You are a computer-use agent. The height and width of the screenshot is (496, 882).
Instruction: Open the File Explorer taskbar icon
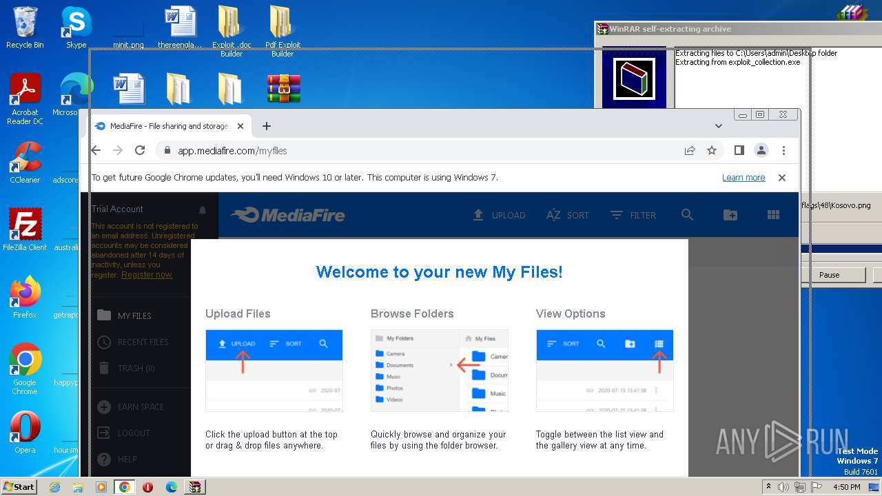(78, 487)
